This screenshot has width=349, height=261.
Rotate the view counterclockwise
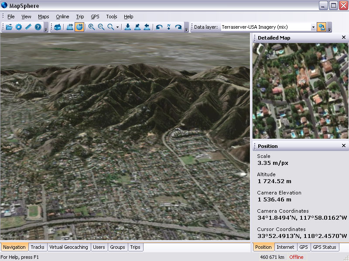[x=159, y=27]
